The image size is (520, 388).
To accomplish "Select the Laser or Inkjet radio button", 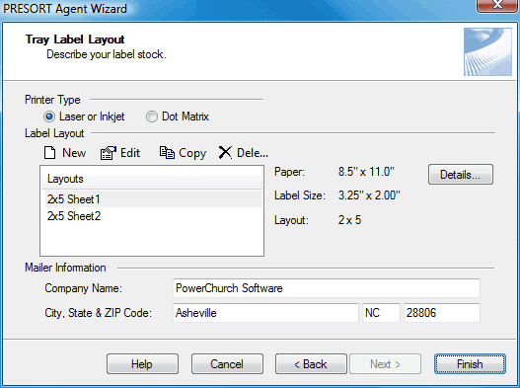I will [x=49, y=116].
